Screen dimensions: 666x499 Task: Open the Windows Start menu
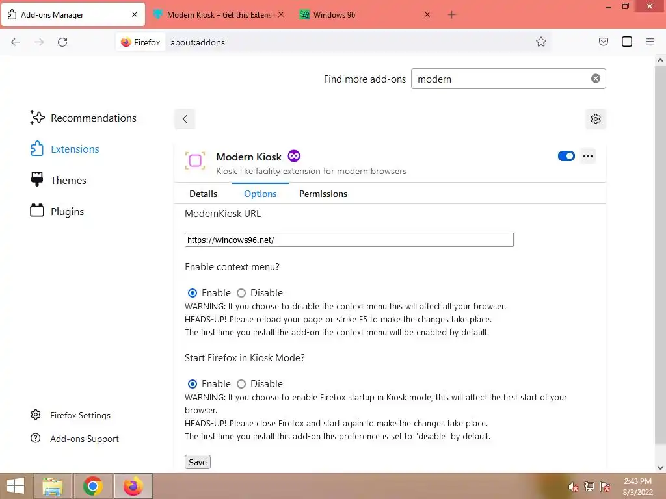click(16, 486)
